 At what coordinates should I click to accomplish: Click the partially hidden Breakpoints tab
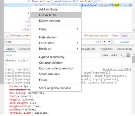click(88, 49)
